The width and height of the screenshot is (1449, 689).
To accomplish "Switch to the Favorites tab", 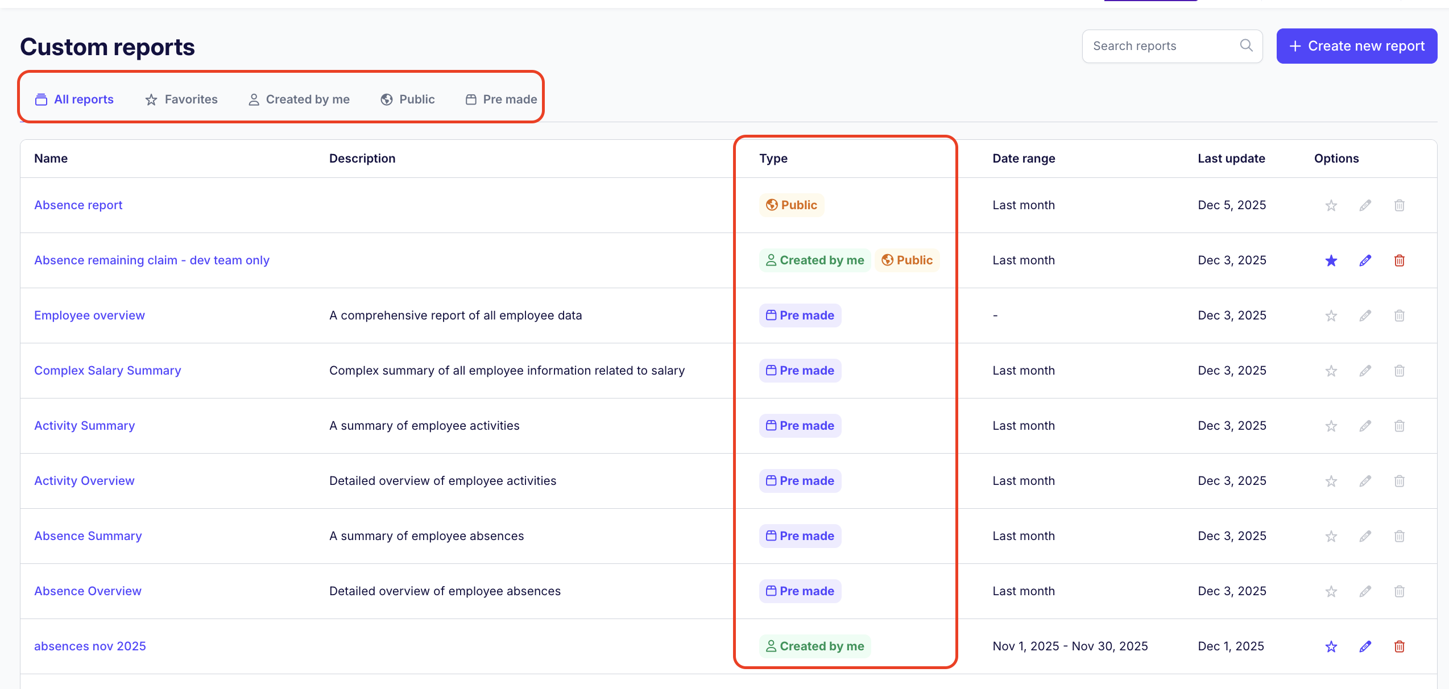I will click(x=181, y=99).
